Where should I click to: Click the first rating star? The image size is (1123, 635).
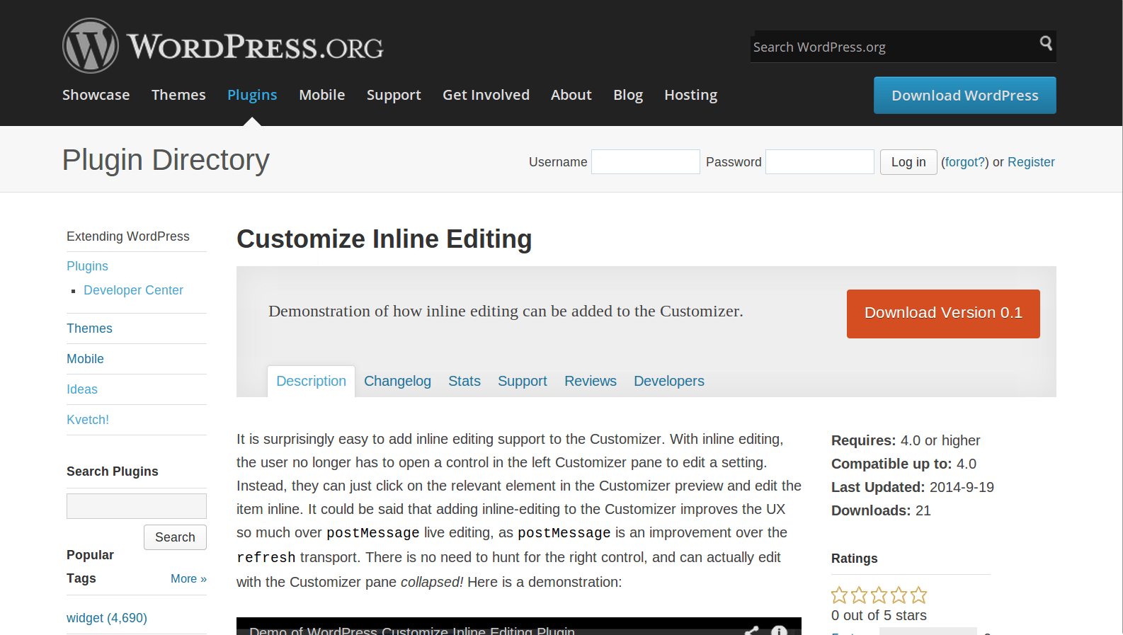(840, 595)
